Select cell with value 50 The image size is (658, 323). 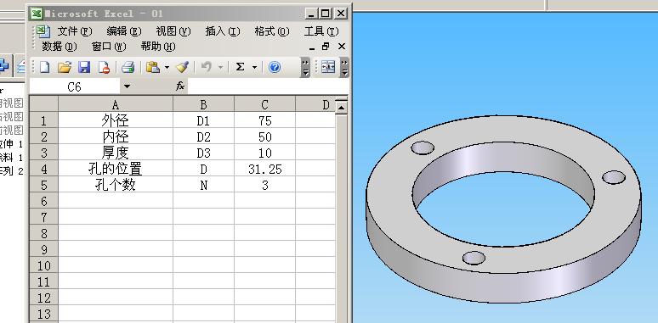pos(264,136)
